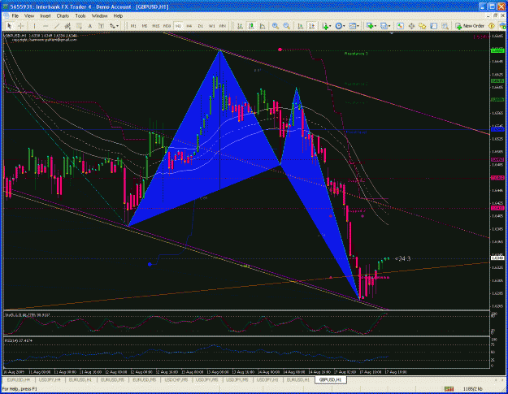Expand the Periods dropdown arrow

click(x=344, y=26)
